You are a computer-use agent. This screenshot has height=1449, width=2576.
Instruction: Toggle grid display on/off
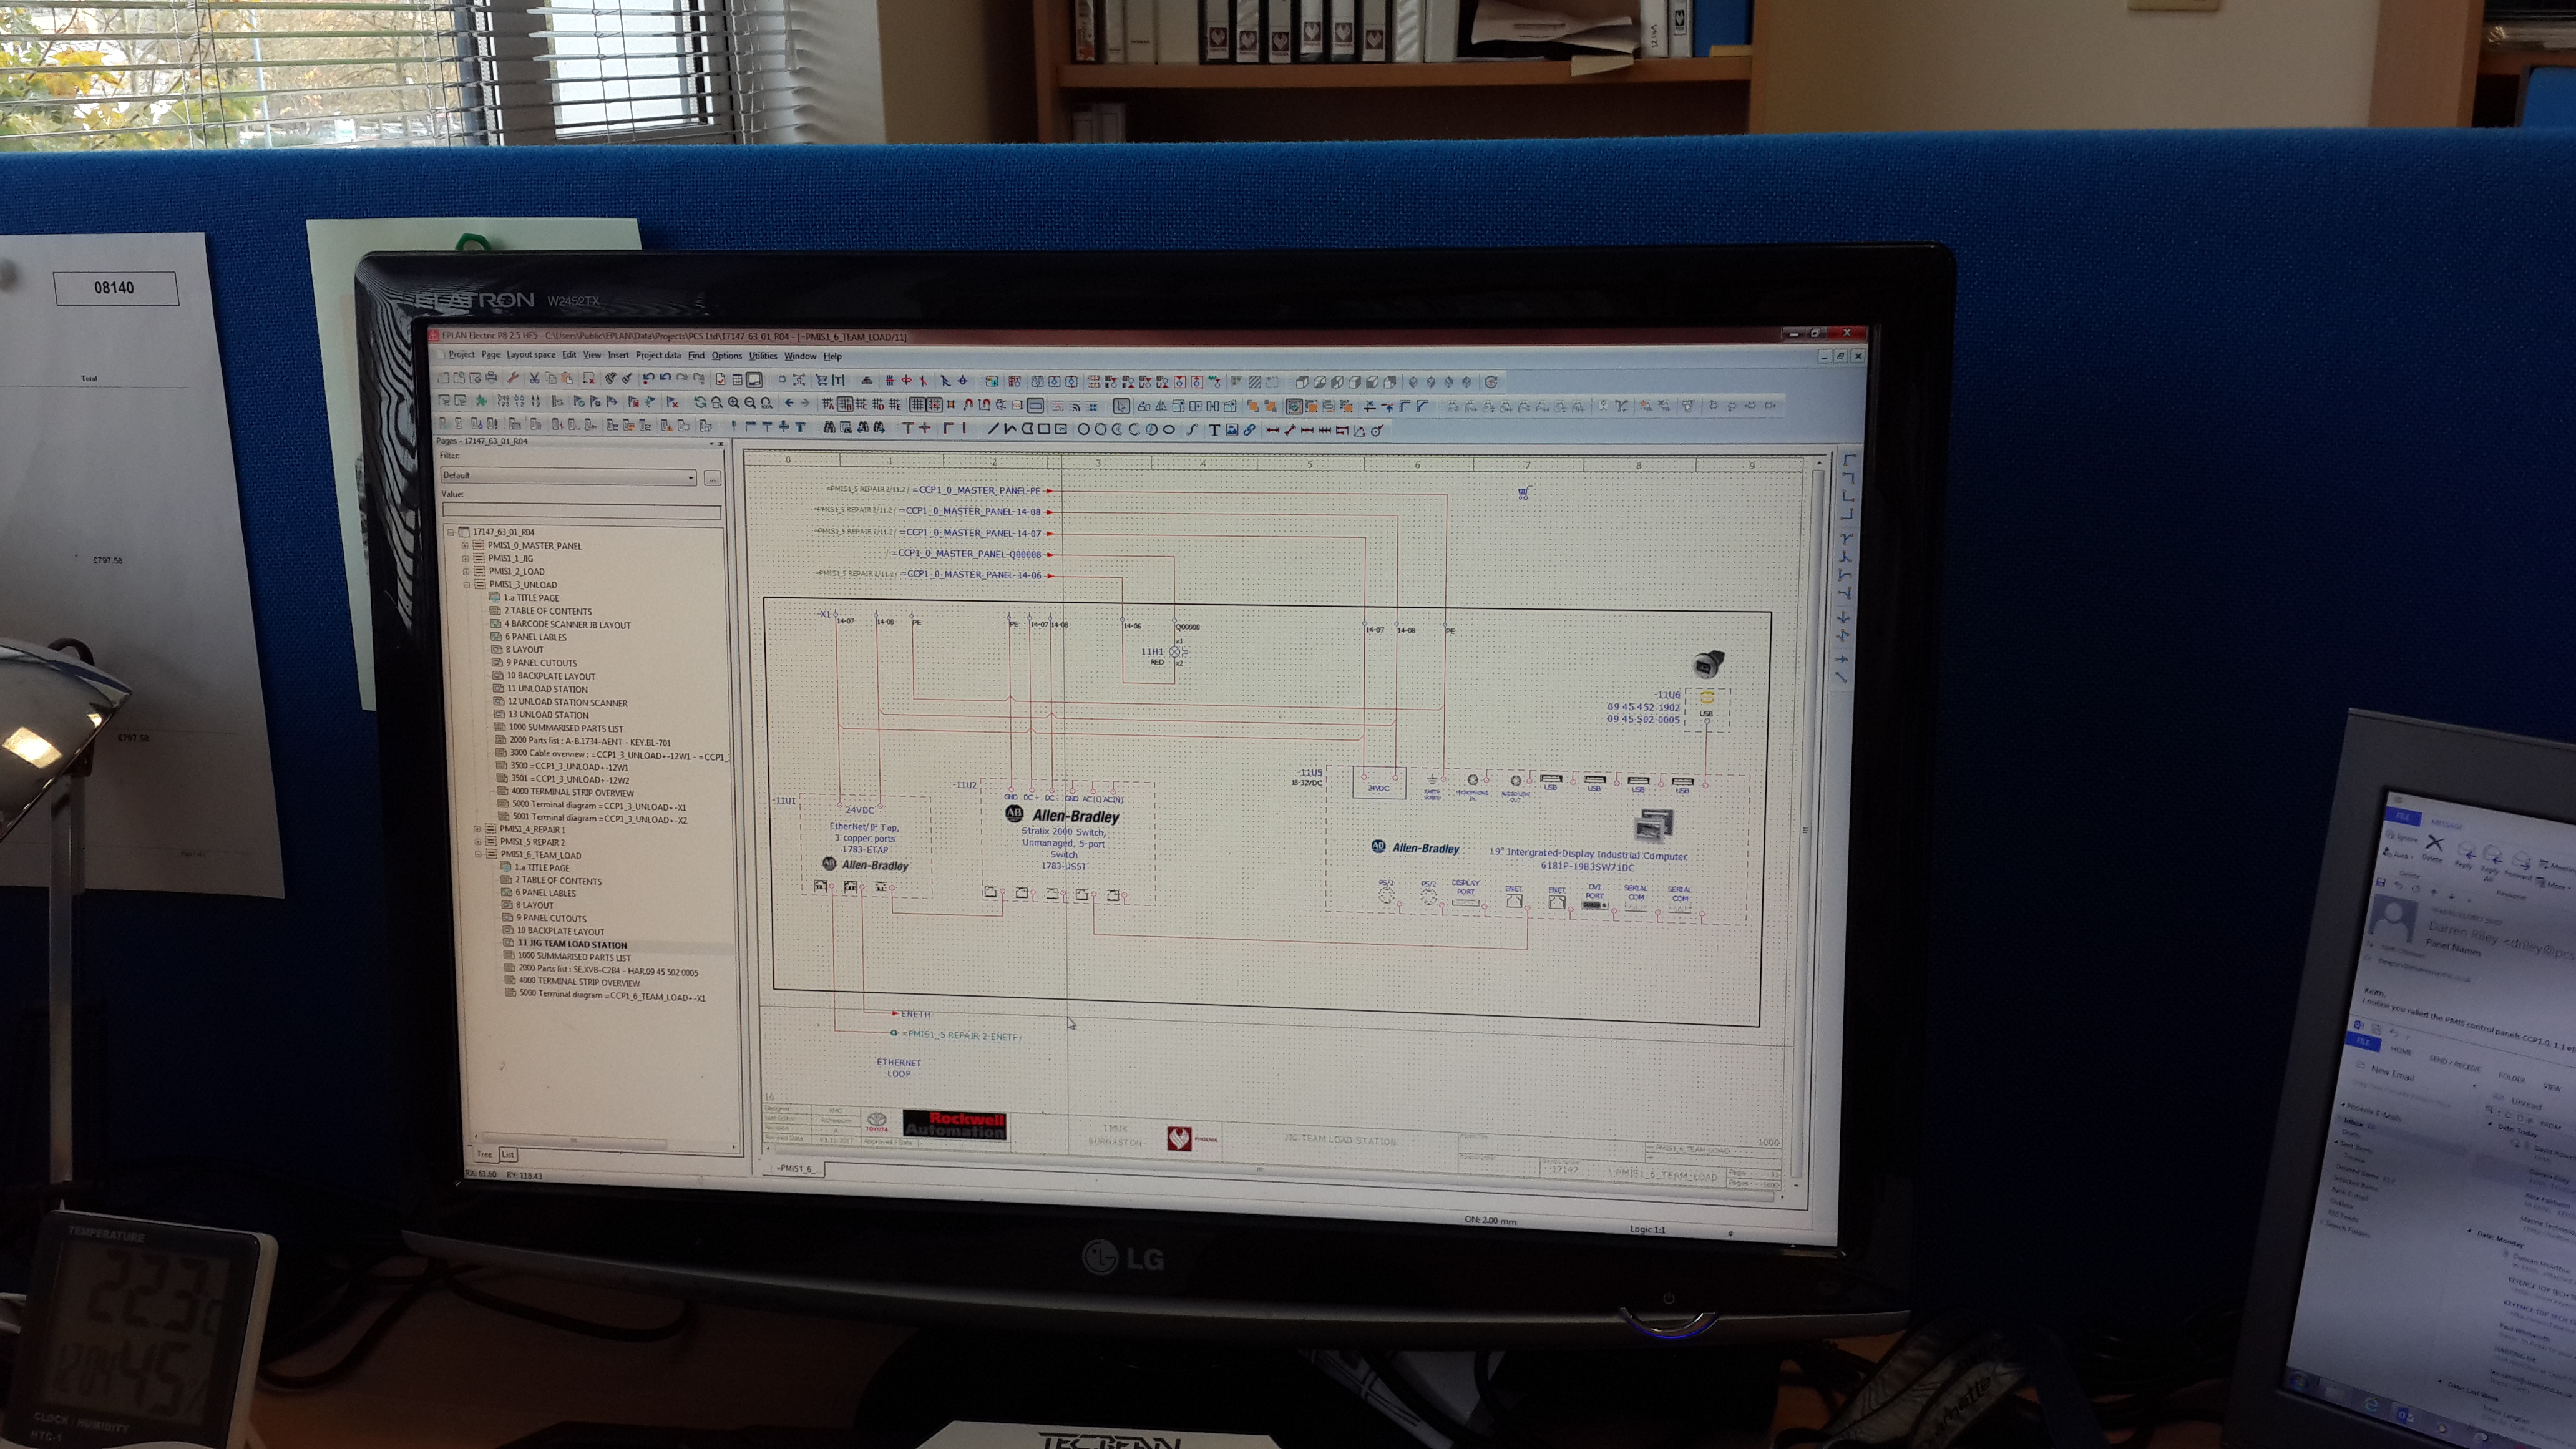point(917,404)
